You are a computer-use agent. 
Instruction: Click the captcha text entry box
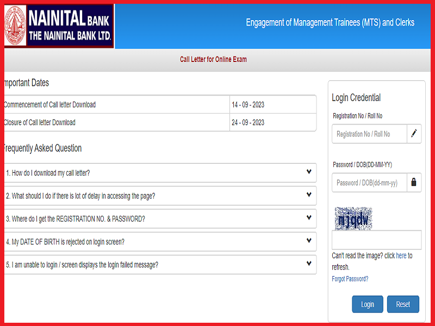tap(377, 240)
